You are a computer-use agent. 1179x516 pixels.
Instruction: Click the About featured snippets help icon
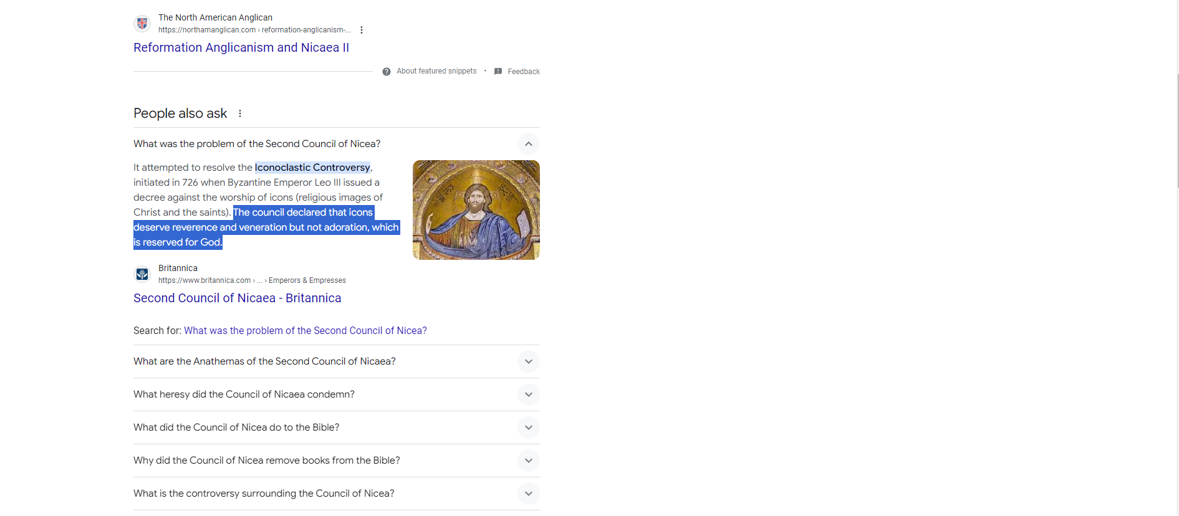tap(387, 72)
